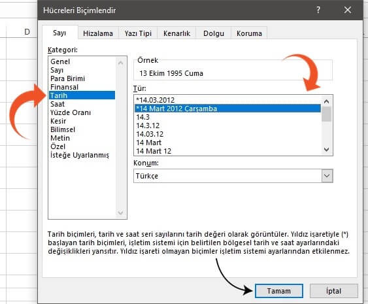Switch to the Sayı tab
This screenshot has width=368, height=304.
(x=59, y=33)
